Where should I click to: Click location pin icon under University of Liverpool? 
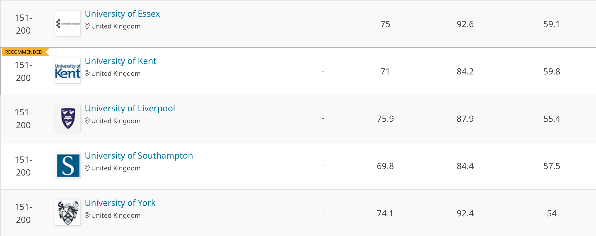pyautogui.click(x=87, y=121)
